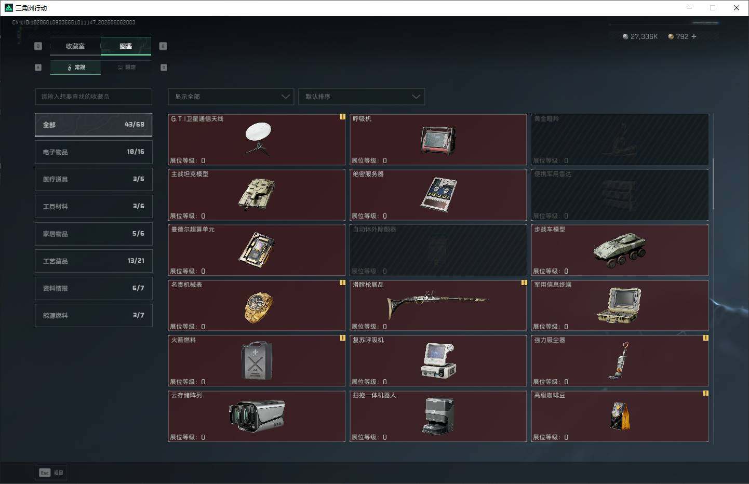Show the 全部 category 43/68
Viewport: 749px width, 484px height.
pos(93,125)
